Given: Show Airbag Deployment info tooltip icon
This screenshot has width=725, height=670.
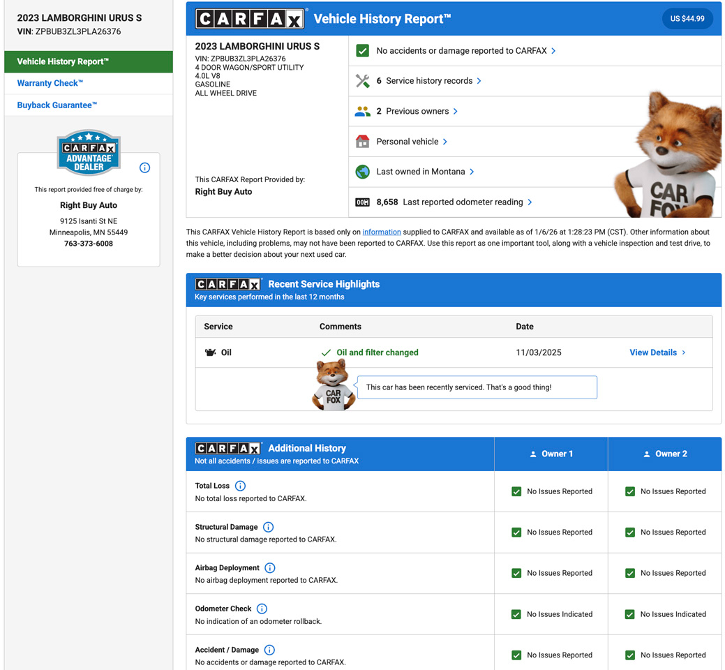Looking at the screenshot, I should point(270,568).
